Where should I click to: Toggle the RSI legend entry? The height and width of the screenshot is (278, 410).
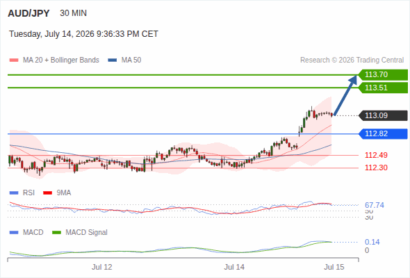(x=22, y=193)
